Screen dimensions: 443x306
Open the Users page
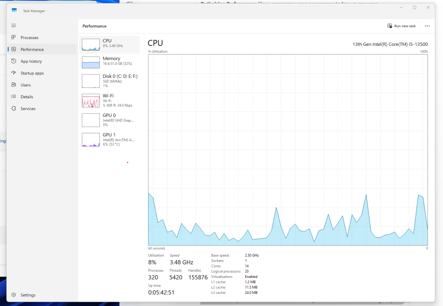(42, 85)
